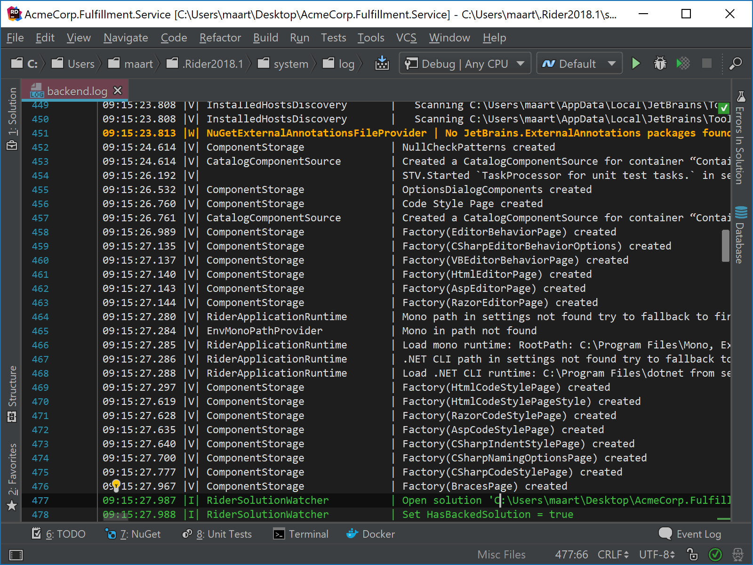Start debugging with the bug icon
The width and height of the screenshot is (753, 565).
[x=660, y=63]
